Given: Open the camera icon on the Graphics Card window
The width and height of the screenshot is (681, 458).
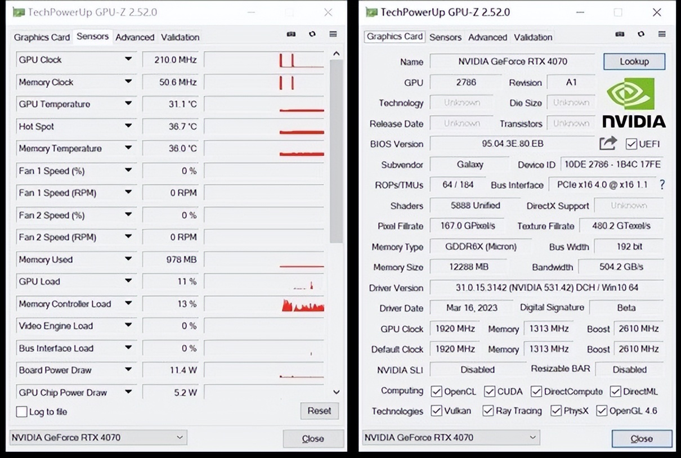Looking at the screenshot, I should (620, 34).
